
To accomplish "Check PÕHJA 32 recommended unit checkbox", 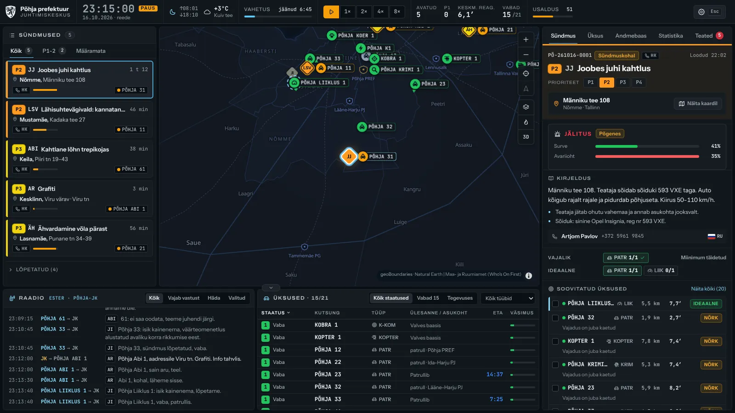I will coord(555,318).
